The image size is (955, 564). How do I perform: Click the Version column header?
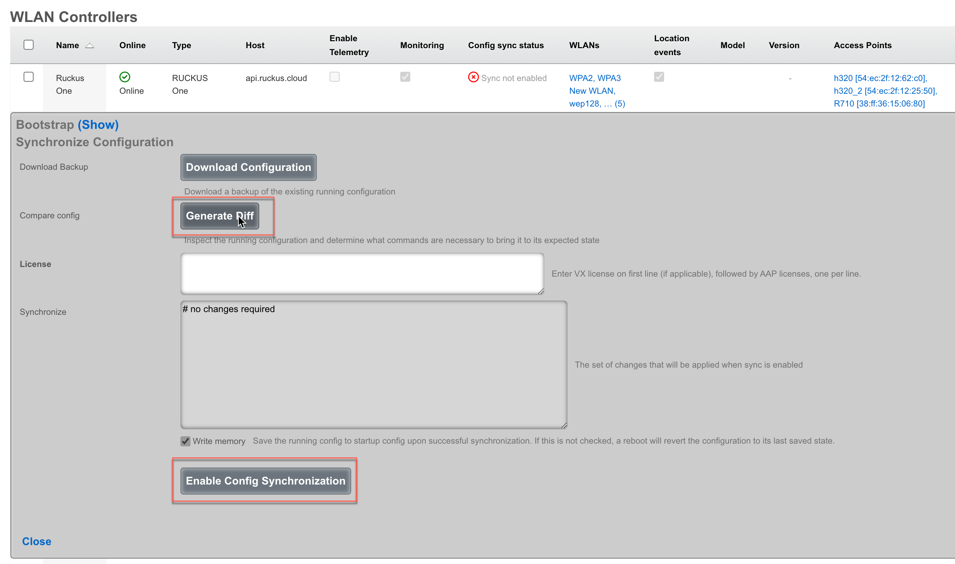click(784, 45)
